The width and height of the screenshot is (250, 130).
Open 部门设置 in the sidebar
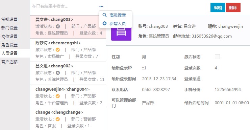point(9,28)
